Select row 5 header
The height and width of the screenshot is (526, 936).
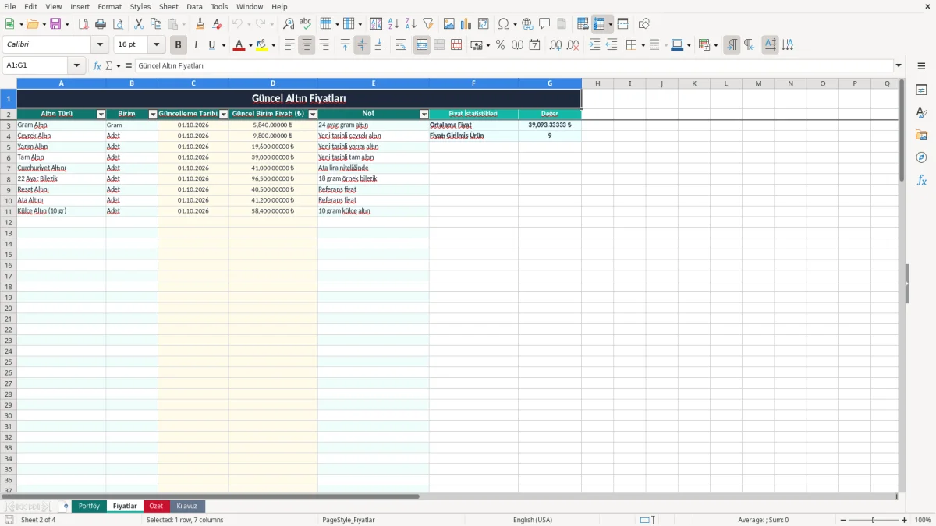point(8,147)
